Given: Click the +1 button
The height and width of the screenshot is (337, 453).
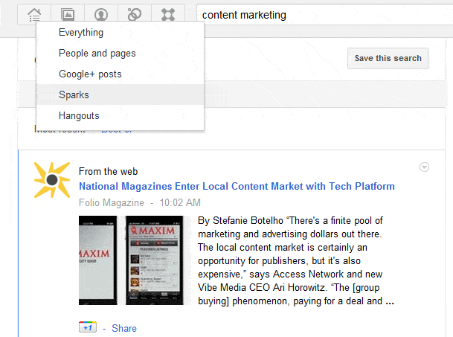Looking at the screenshot, I should coord(88,327).
